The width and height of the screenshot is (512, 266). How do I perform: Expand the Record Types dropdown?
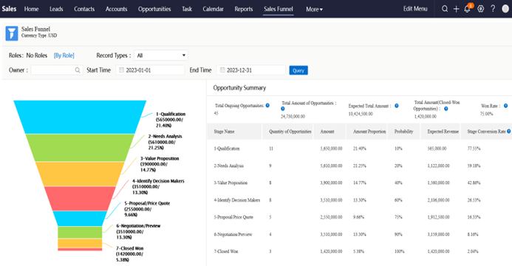point(161,55)
